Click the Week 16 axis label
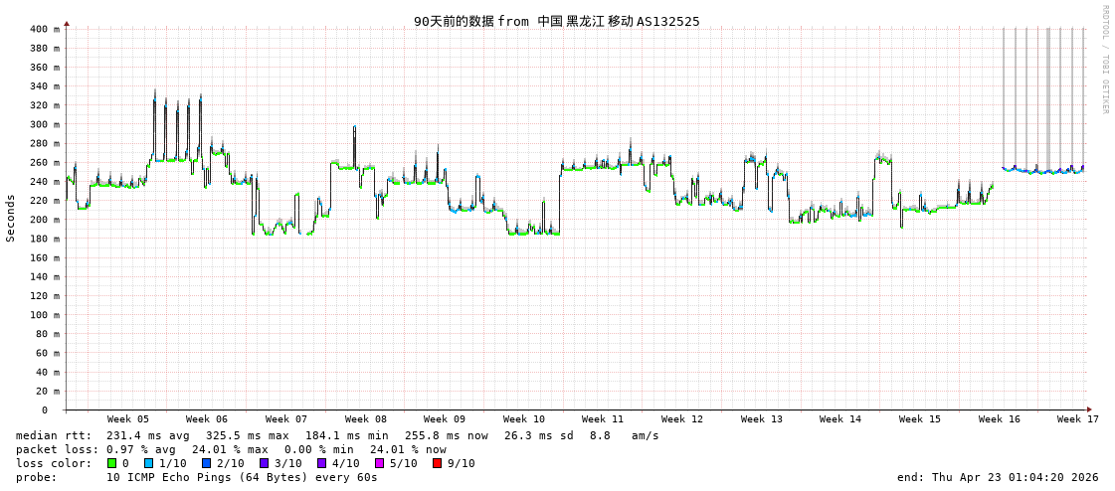The width and height of the screenshot is (1115, 491). tap(999, 419)
